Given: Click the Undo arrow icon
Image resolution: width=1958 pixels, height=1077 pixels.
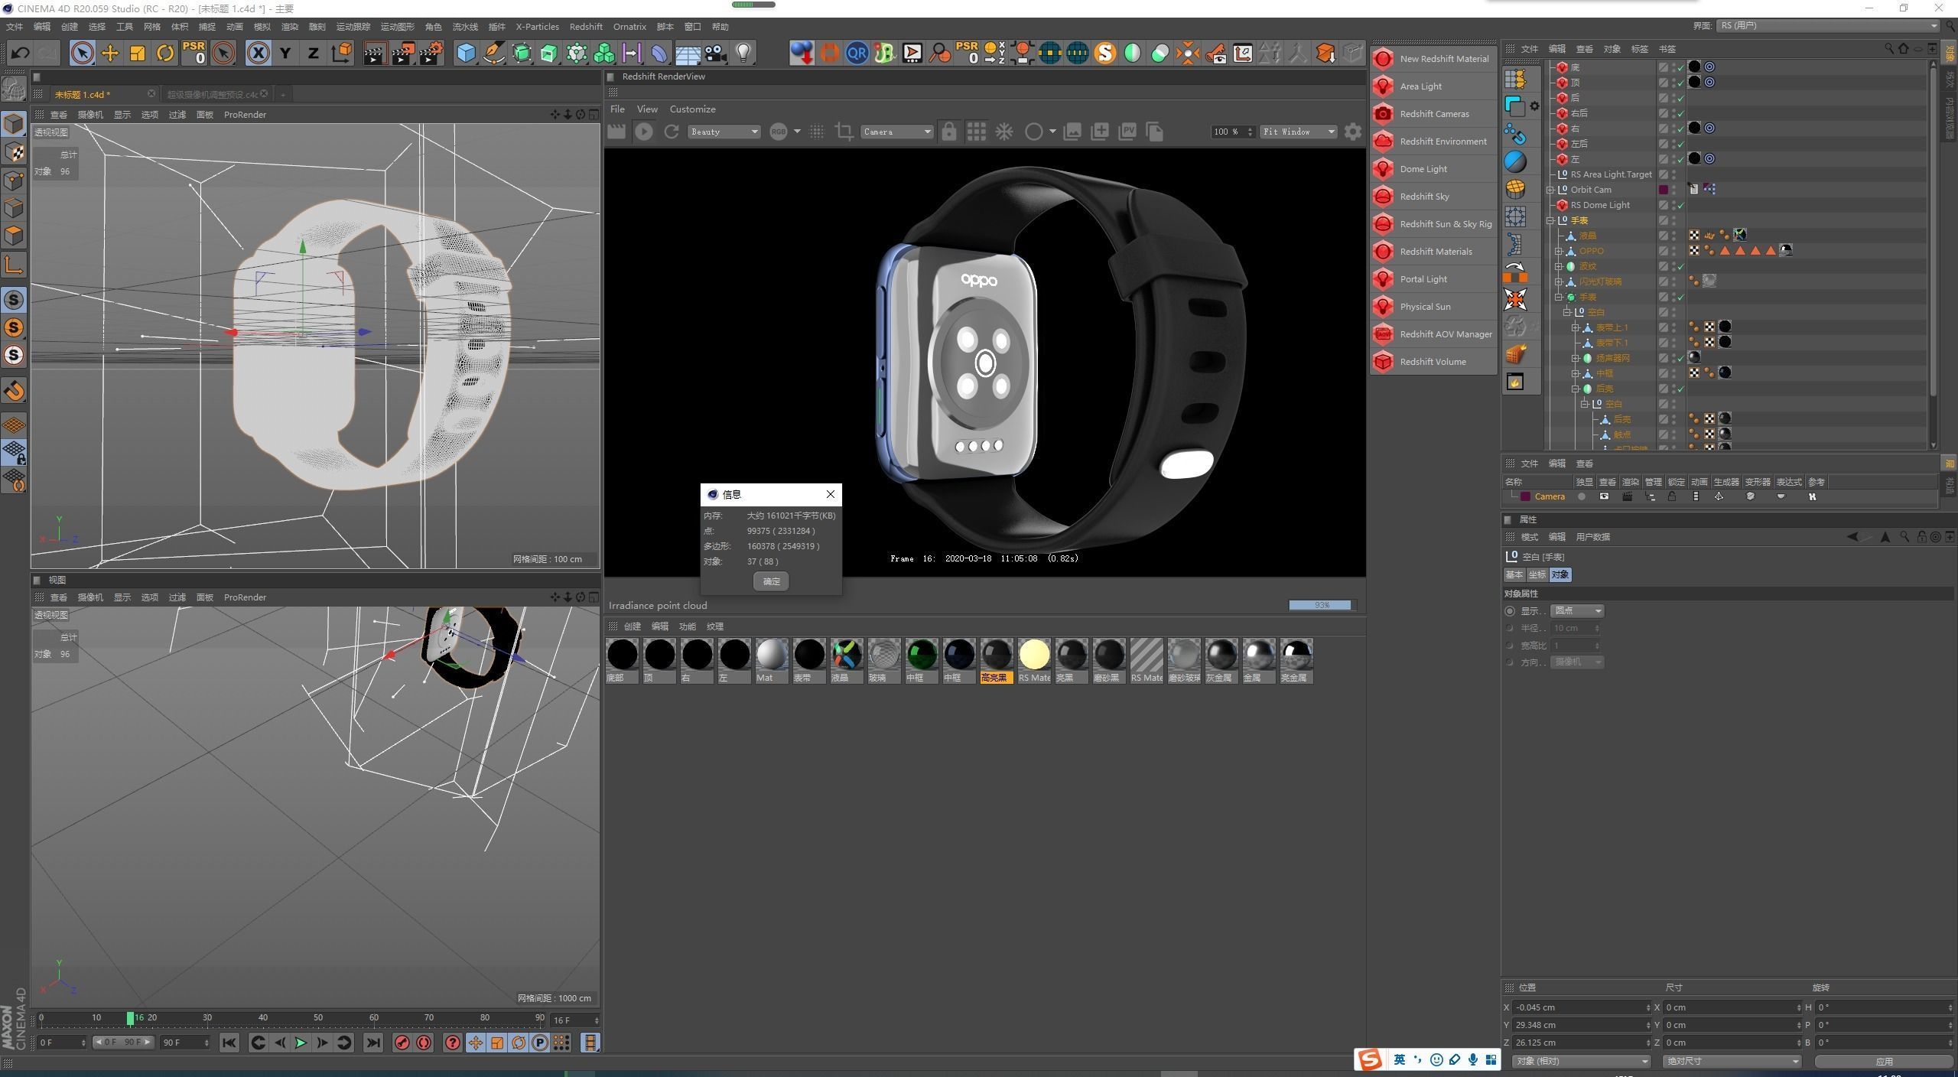Looking at the screenshot, I should [x=21, y=53].
